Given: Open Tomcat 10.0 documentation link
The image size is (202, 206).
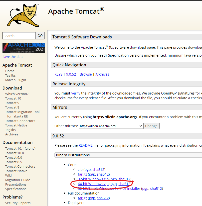Looking at the screenshot, I should [x=14, y=153].
